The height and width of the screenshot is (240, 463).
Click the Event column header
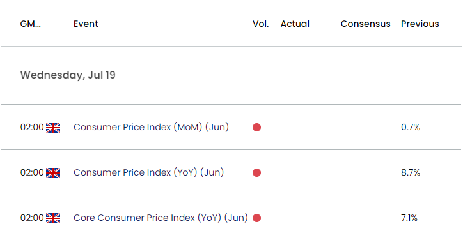coord(86,24)
